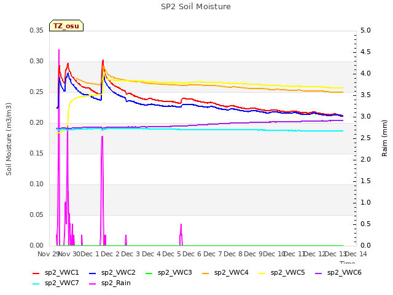Select the sp2_Rain legend entry
393x295 pixels.
point(110,283)
